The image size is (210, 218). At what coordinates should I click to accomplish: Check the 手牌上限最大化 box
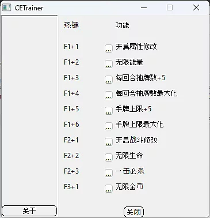click(x=109, y=126)
